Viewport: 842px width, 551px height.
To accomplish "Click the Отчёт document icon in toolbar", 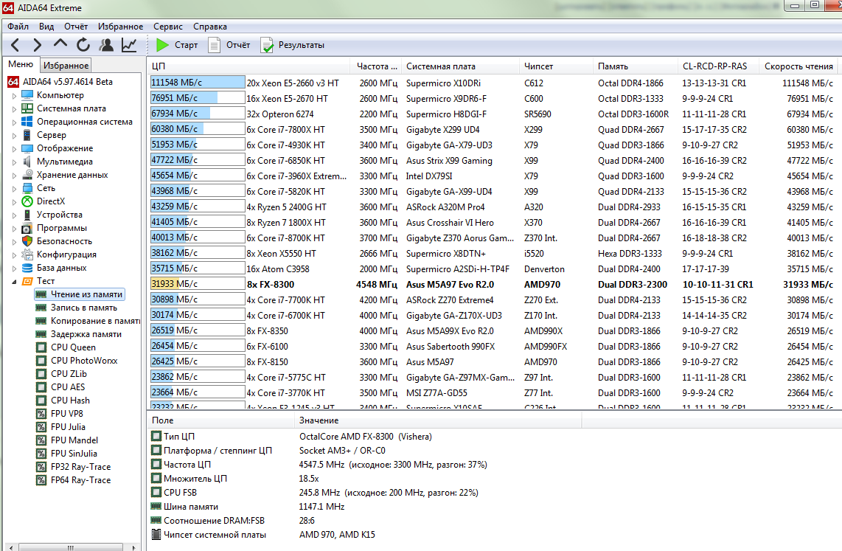I will (215, 45).
